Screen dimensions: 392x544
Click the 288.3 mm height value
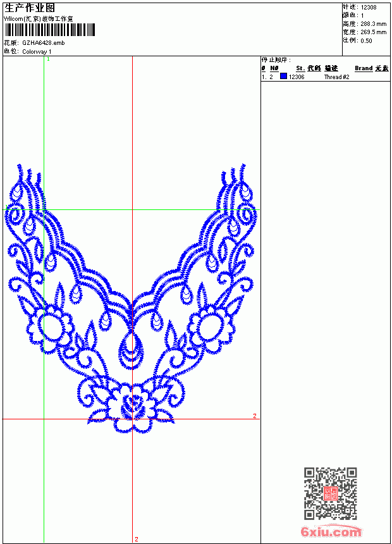tap(374, 24)
